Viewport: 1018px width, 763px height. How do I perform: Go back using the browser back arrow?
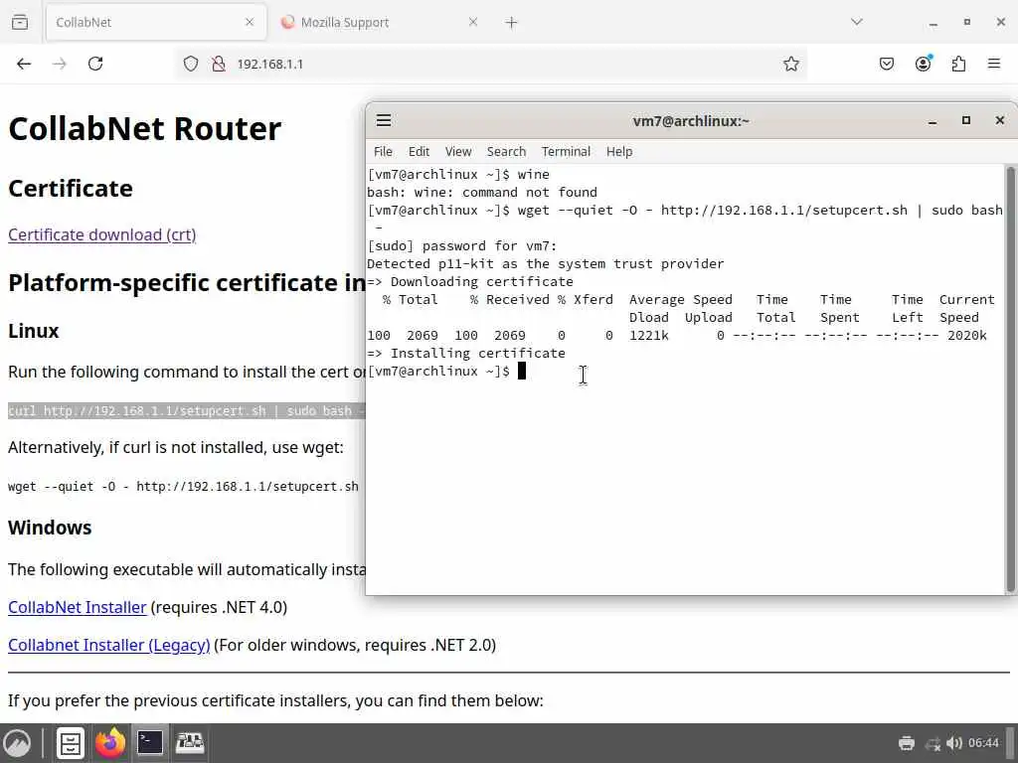pyautogui.click(x=24, y=64)
